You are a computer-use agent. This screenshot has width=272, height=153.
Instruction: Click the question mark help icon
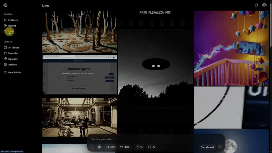coord(161,147)
